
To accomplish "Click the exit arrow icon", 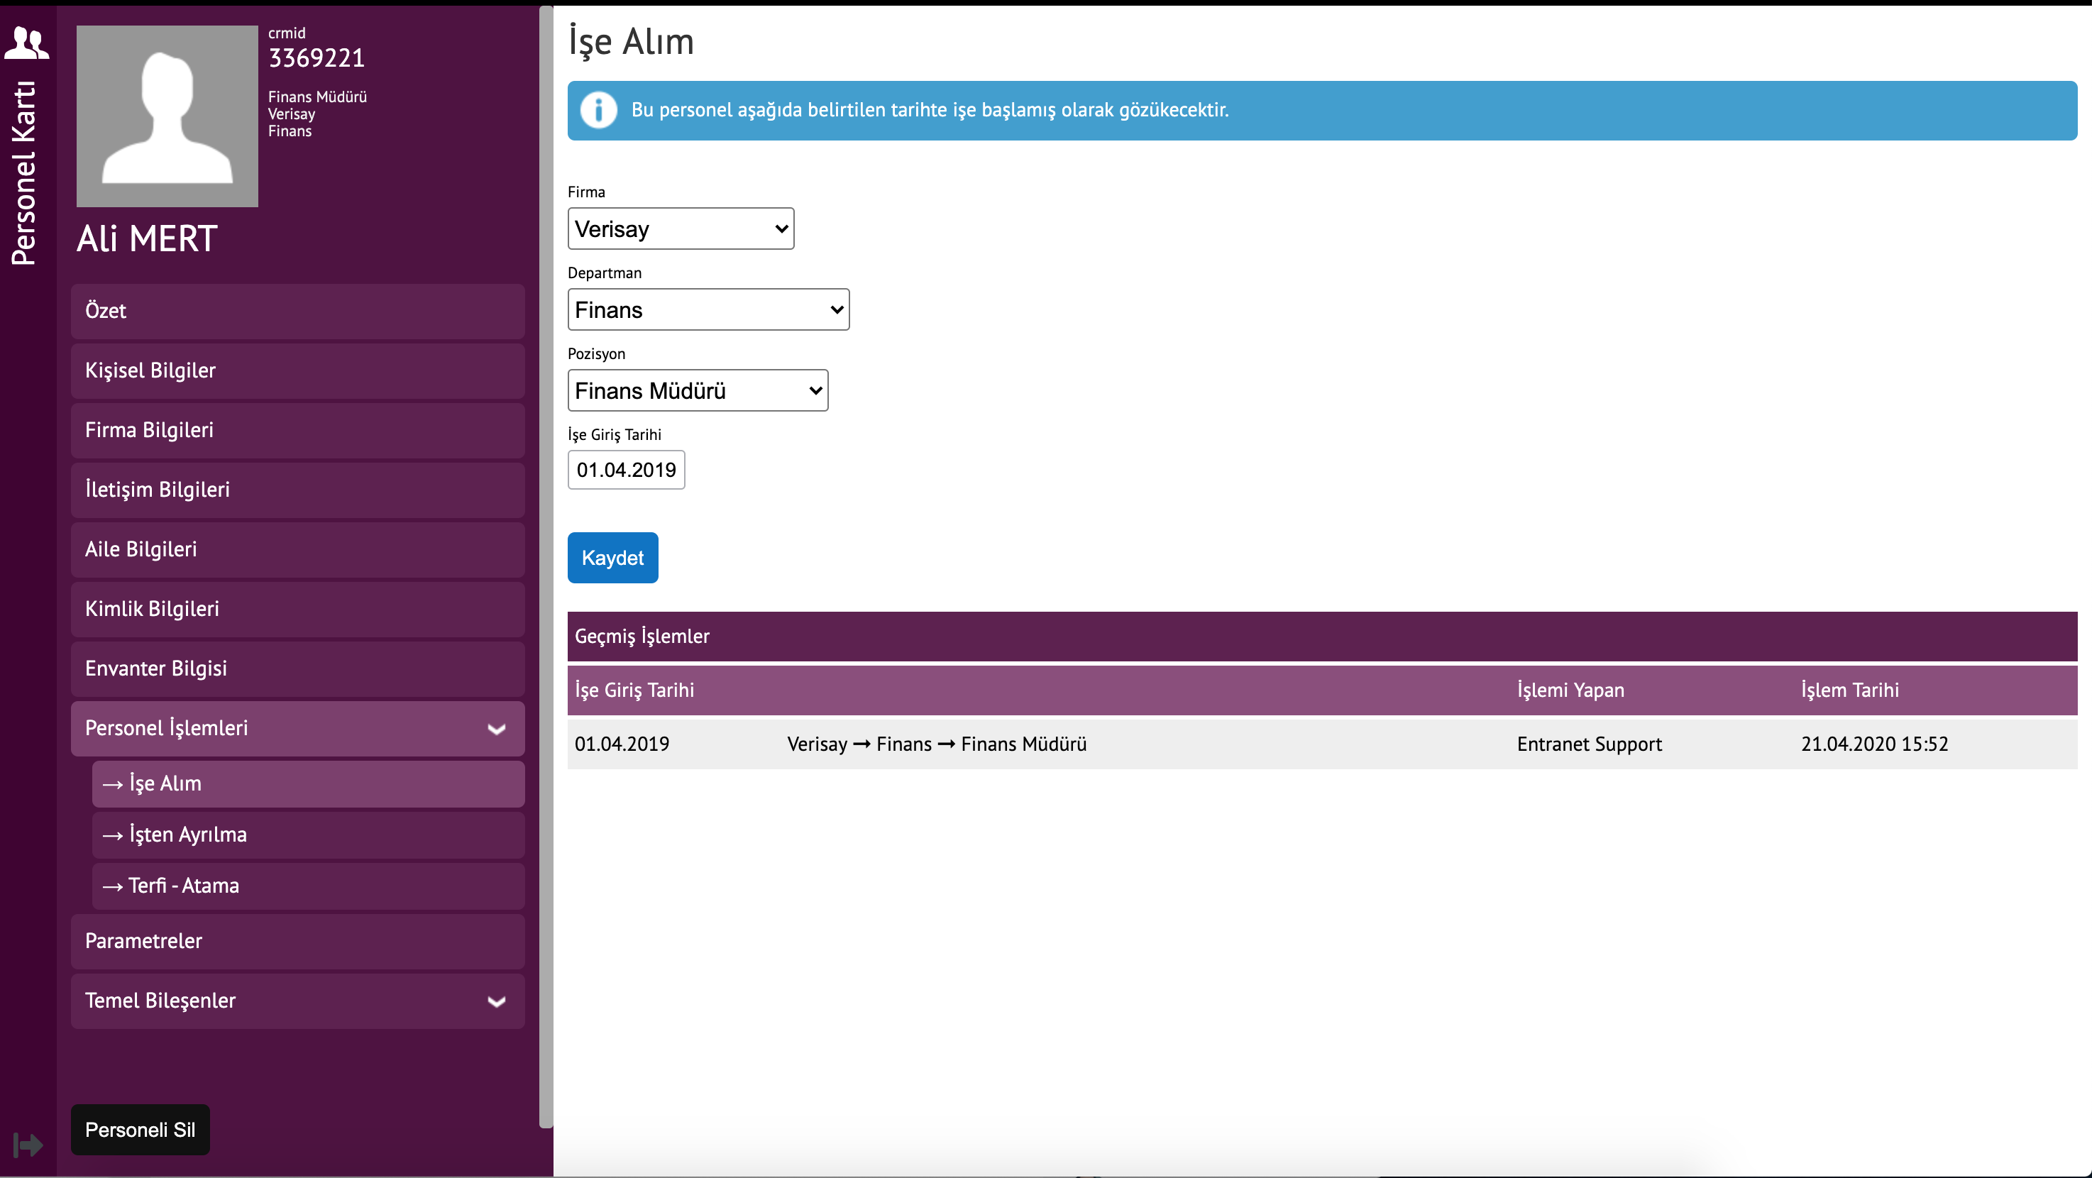I will 28,1145.
